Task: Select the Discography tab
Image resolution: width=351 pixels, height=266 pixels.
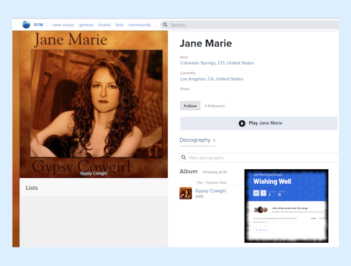Action: (x=197, y=140)
